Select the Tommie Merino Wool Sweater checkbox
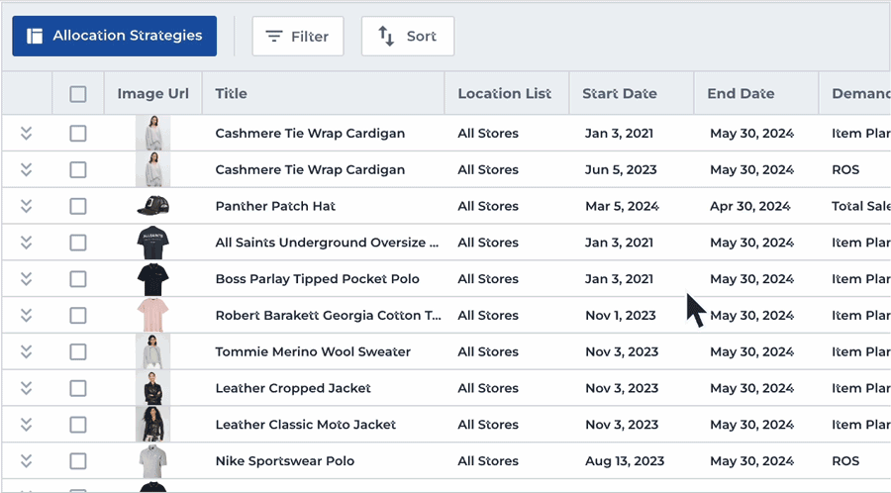 pos(78,351)
